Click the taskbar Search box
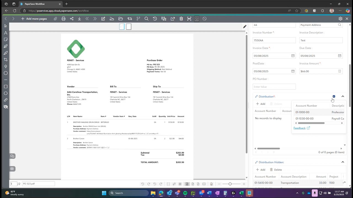The width and height of the screenshot is (353, 198). click(x=129, y=193)
